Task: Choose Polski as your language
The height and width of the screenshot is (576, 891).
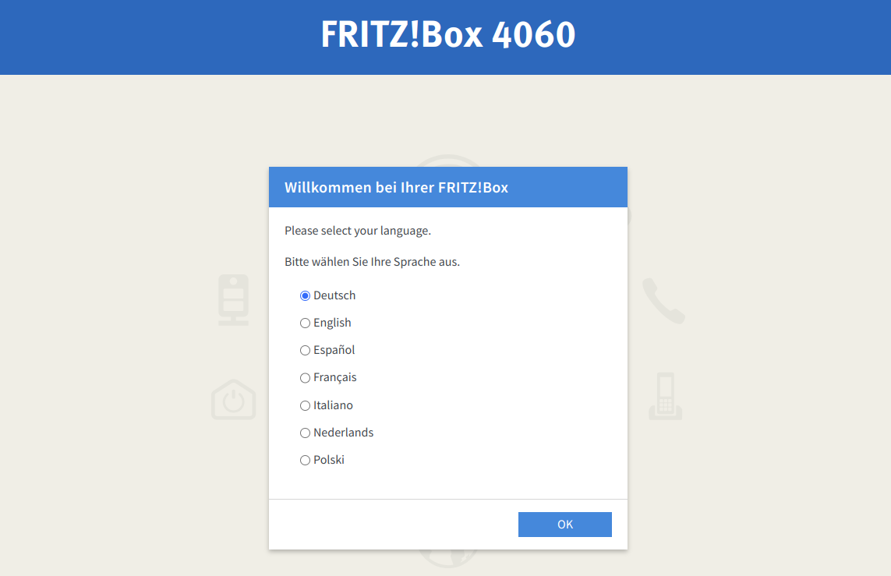Action: [x=305, y=460]
